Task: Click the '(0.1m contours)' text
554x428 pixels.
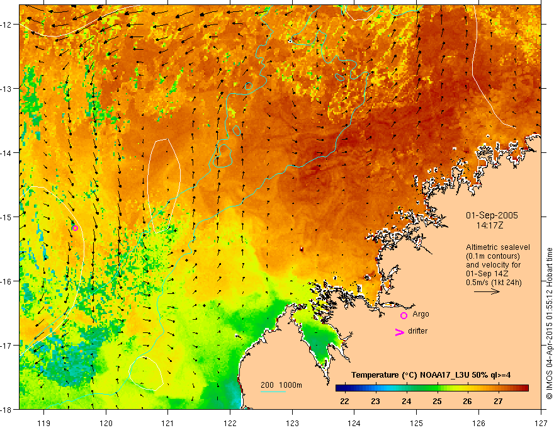Action: (493, 256)
